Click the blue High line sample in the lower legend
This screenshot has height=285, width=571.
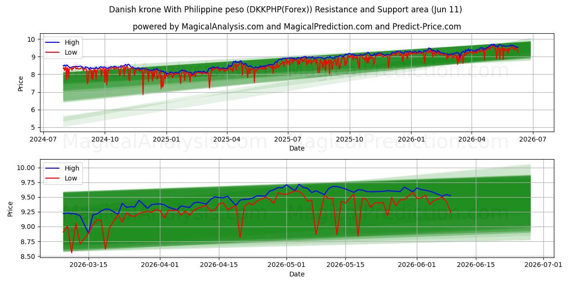[52, 168]
